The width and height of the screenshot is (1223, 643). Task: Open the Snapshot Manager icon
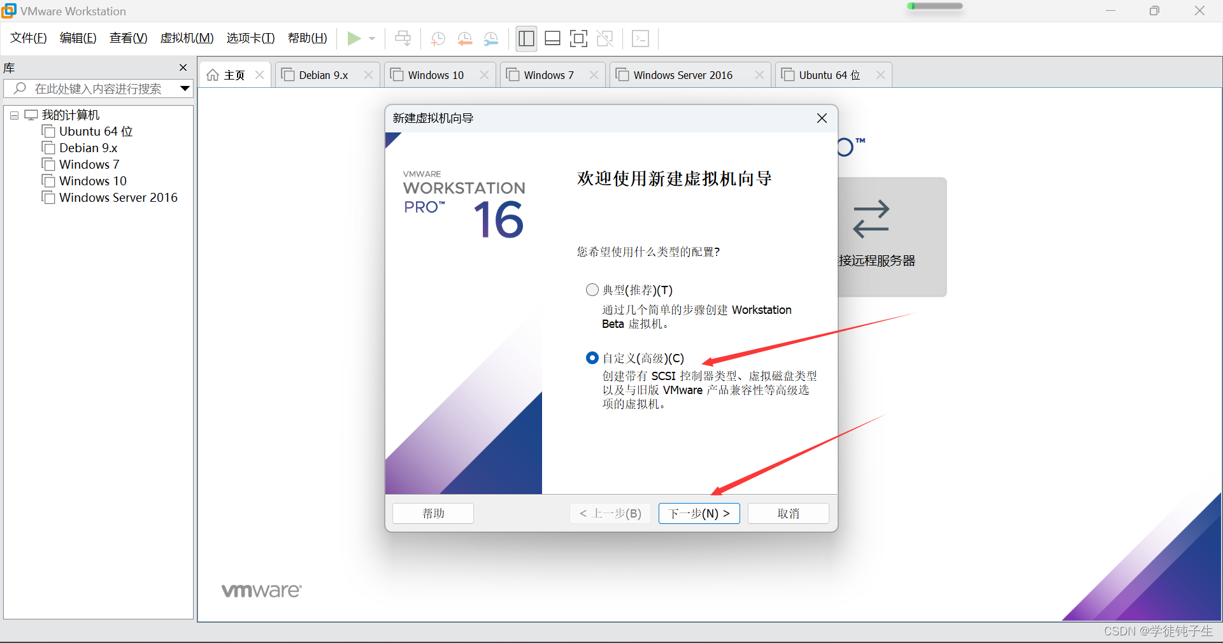pyautogui.click(x=490, y=39)
